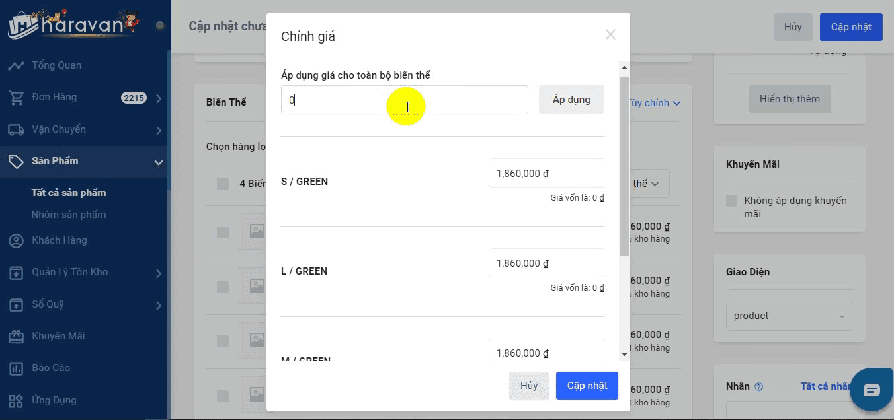The width and height of the screenshot is (894, 420).
Task: Check the first variant row checkbox
Action: [223, 232]
